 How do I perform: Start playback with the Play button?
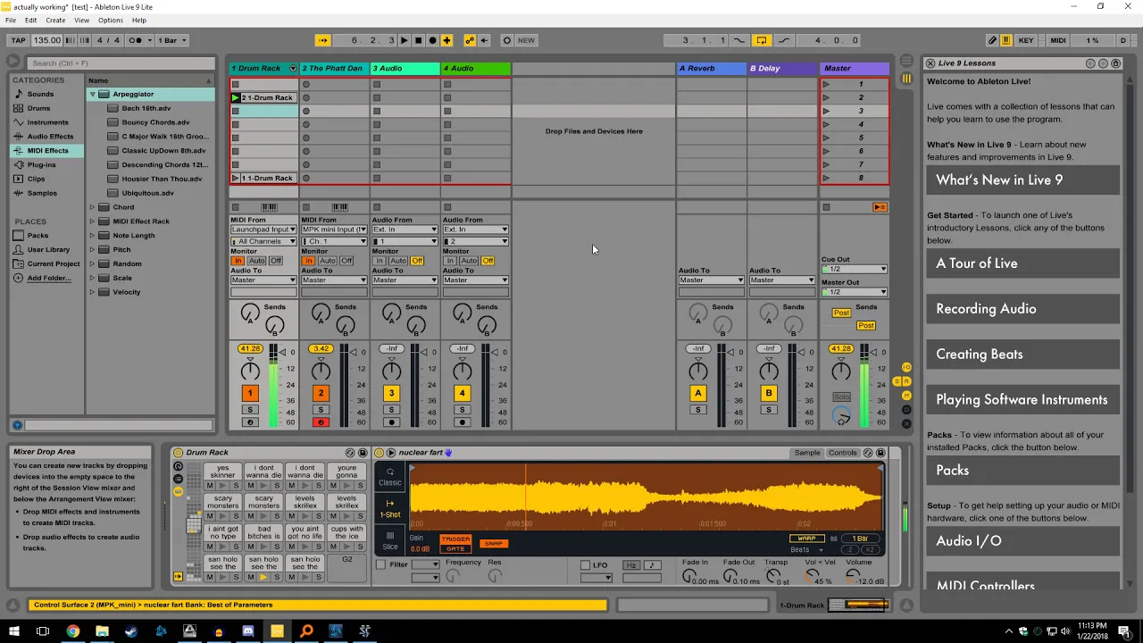point(404,40)
